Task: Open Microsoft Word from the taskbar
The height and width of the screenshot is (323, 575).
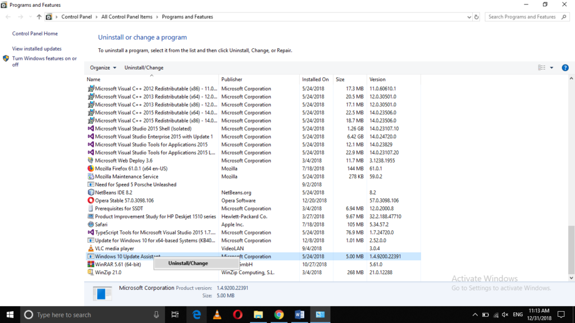Action: 299,315
